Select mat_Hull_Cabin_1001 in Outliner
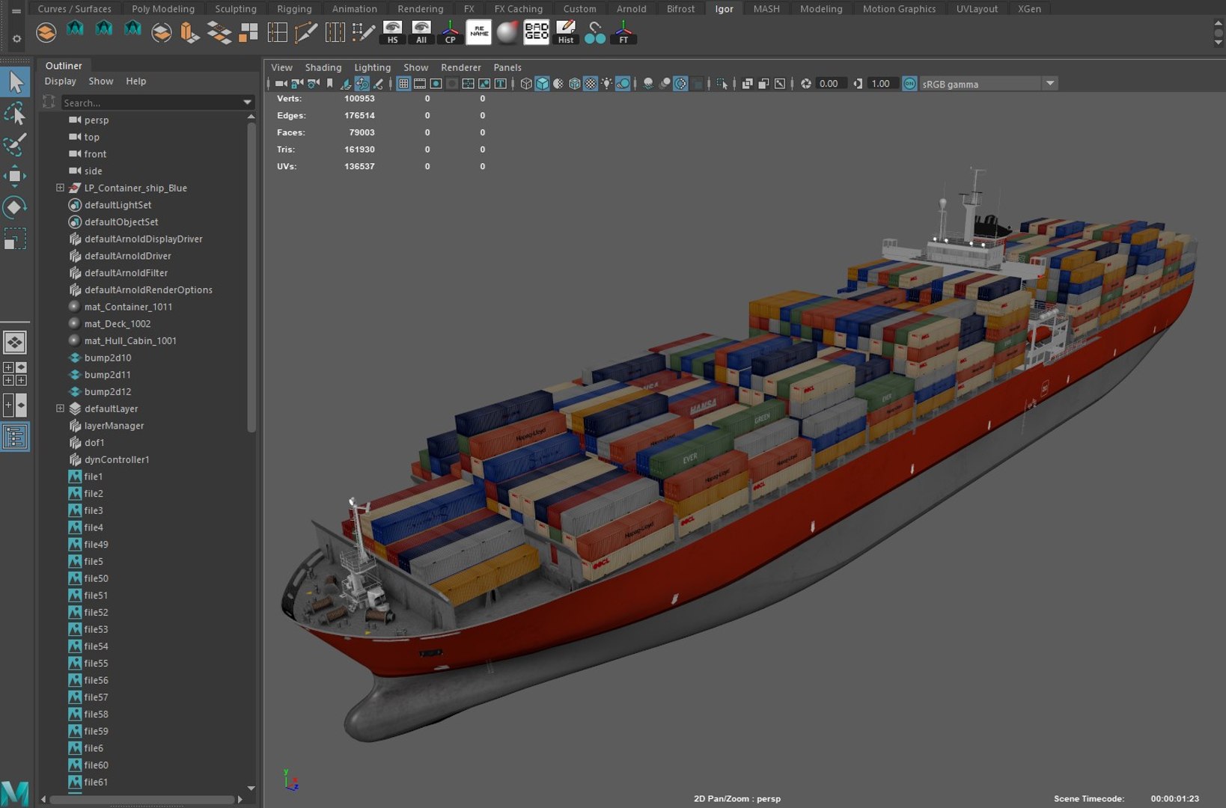Image resolution: width=1226 pixels, height=808 pixels. pyautogui.click(x=130, y=340)
